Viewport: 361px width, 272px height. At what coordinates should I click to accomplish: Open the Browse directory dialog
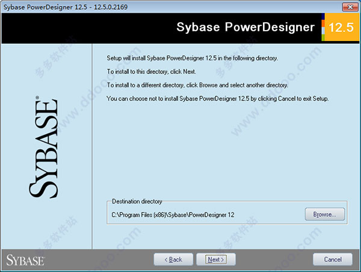(325, 214)
